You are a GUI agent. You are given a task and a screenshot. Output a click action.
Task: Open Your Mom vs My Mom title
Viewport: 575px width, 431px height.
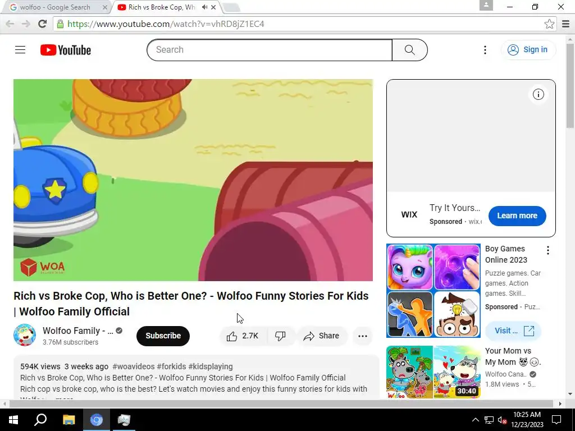[513, 356]
